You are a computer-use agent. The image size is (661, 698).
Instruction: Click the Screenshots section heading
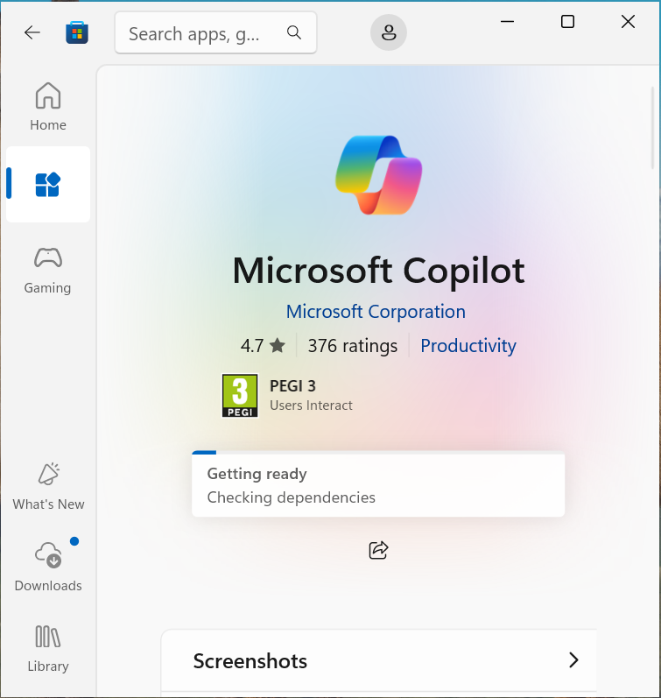(x=250, y=661)
